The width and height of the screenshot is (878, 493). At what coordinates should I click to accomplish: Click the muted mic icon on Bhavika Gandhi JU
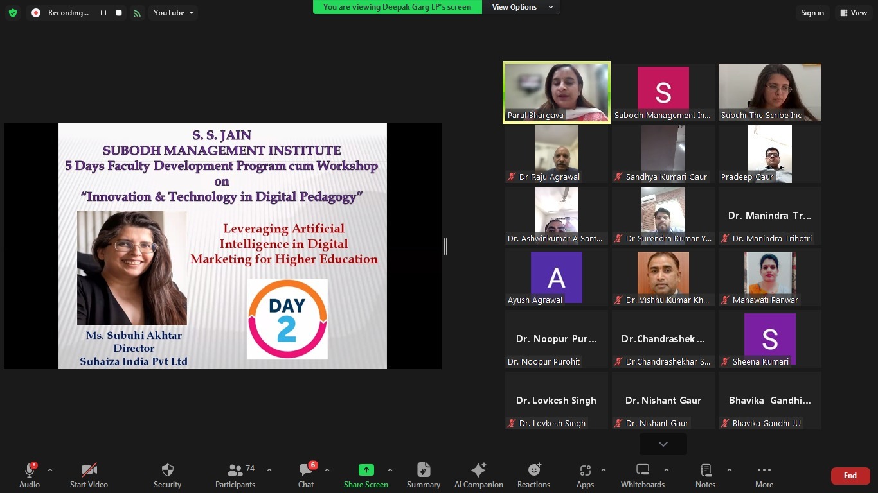726,424
